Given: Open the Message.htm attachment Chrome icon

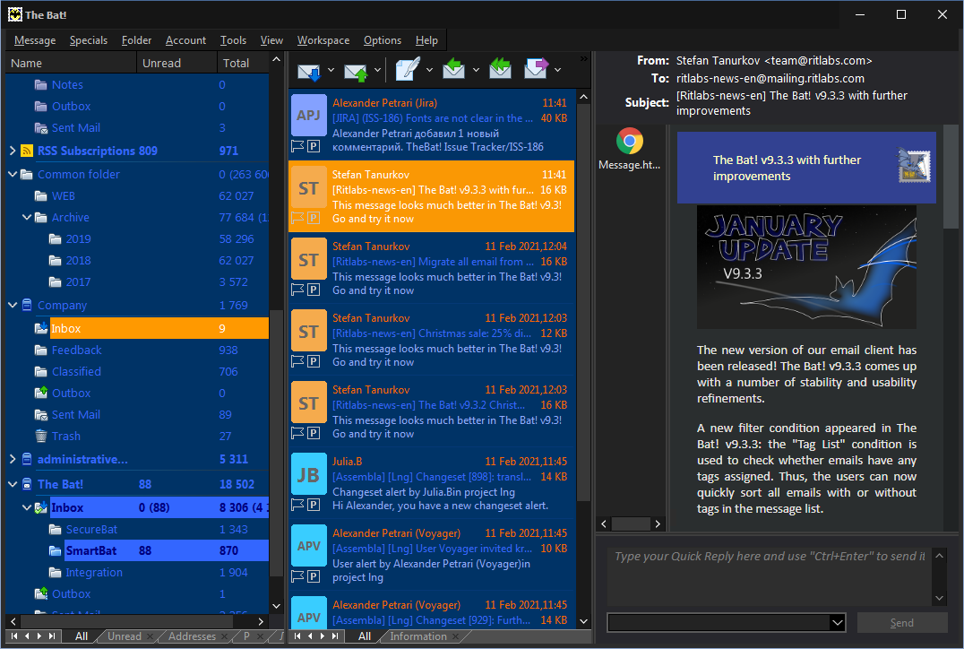Looking at the screenshot, I should tap(630, 142).
